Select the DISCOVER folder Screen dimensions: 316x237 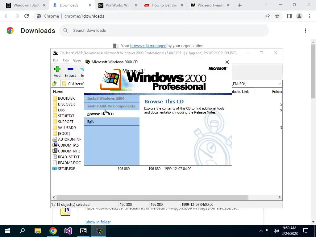click(64, 104)
